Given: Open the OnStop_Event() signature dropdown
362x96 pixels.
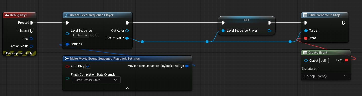Looking at the screenshot, I should click(326, 76).
